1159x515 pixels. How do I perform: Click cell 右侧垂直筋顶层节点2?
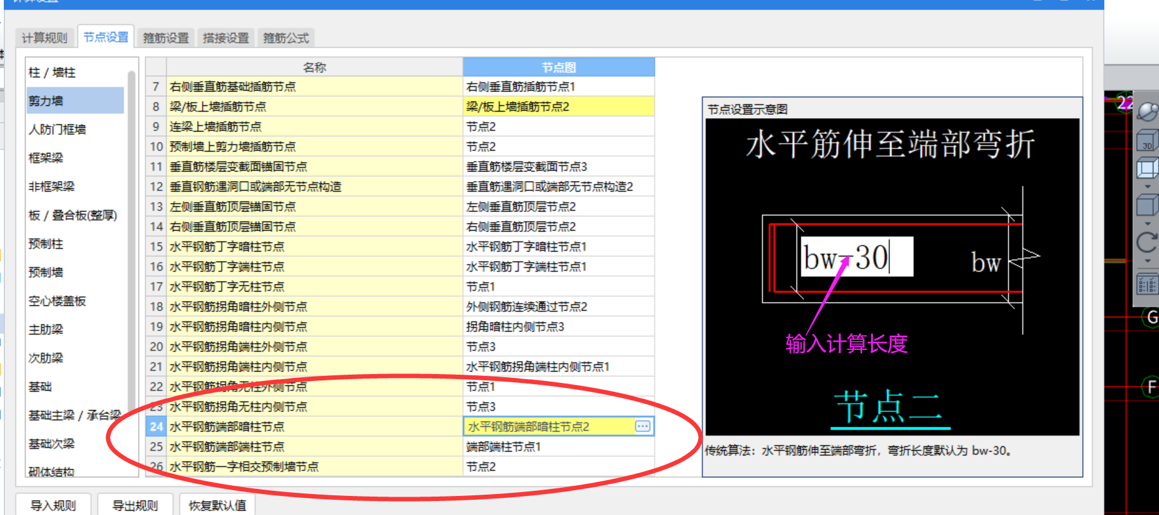click(x=559, y=227)
